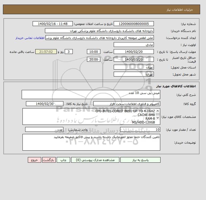Image resolution: width=206 pixels, height=200 pixels.
Task: Click the توضیحات خریدار label
Action: [185, 143]
